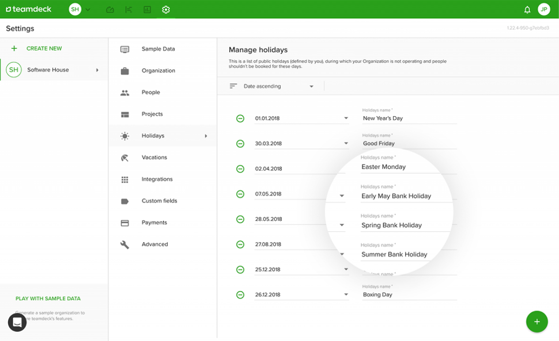Open the settings gear in top bar
The image size is (559, 341).
(x=166, y=10)
